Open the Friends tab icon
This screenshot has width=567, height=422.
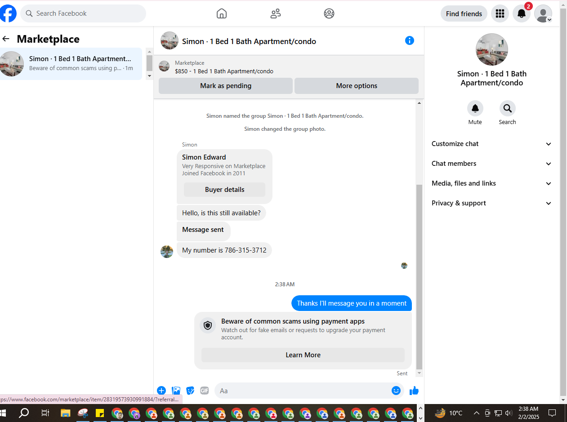click(276, 13)
